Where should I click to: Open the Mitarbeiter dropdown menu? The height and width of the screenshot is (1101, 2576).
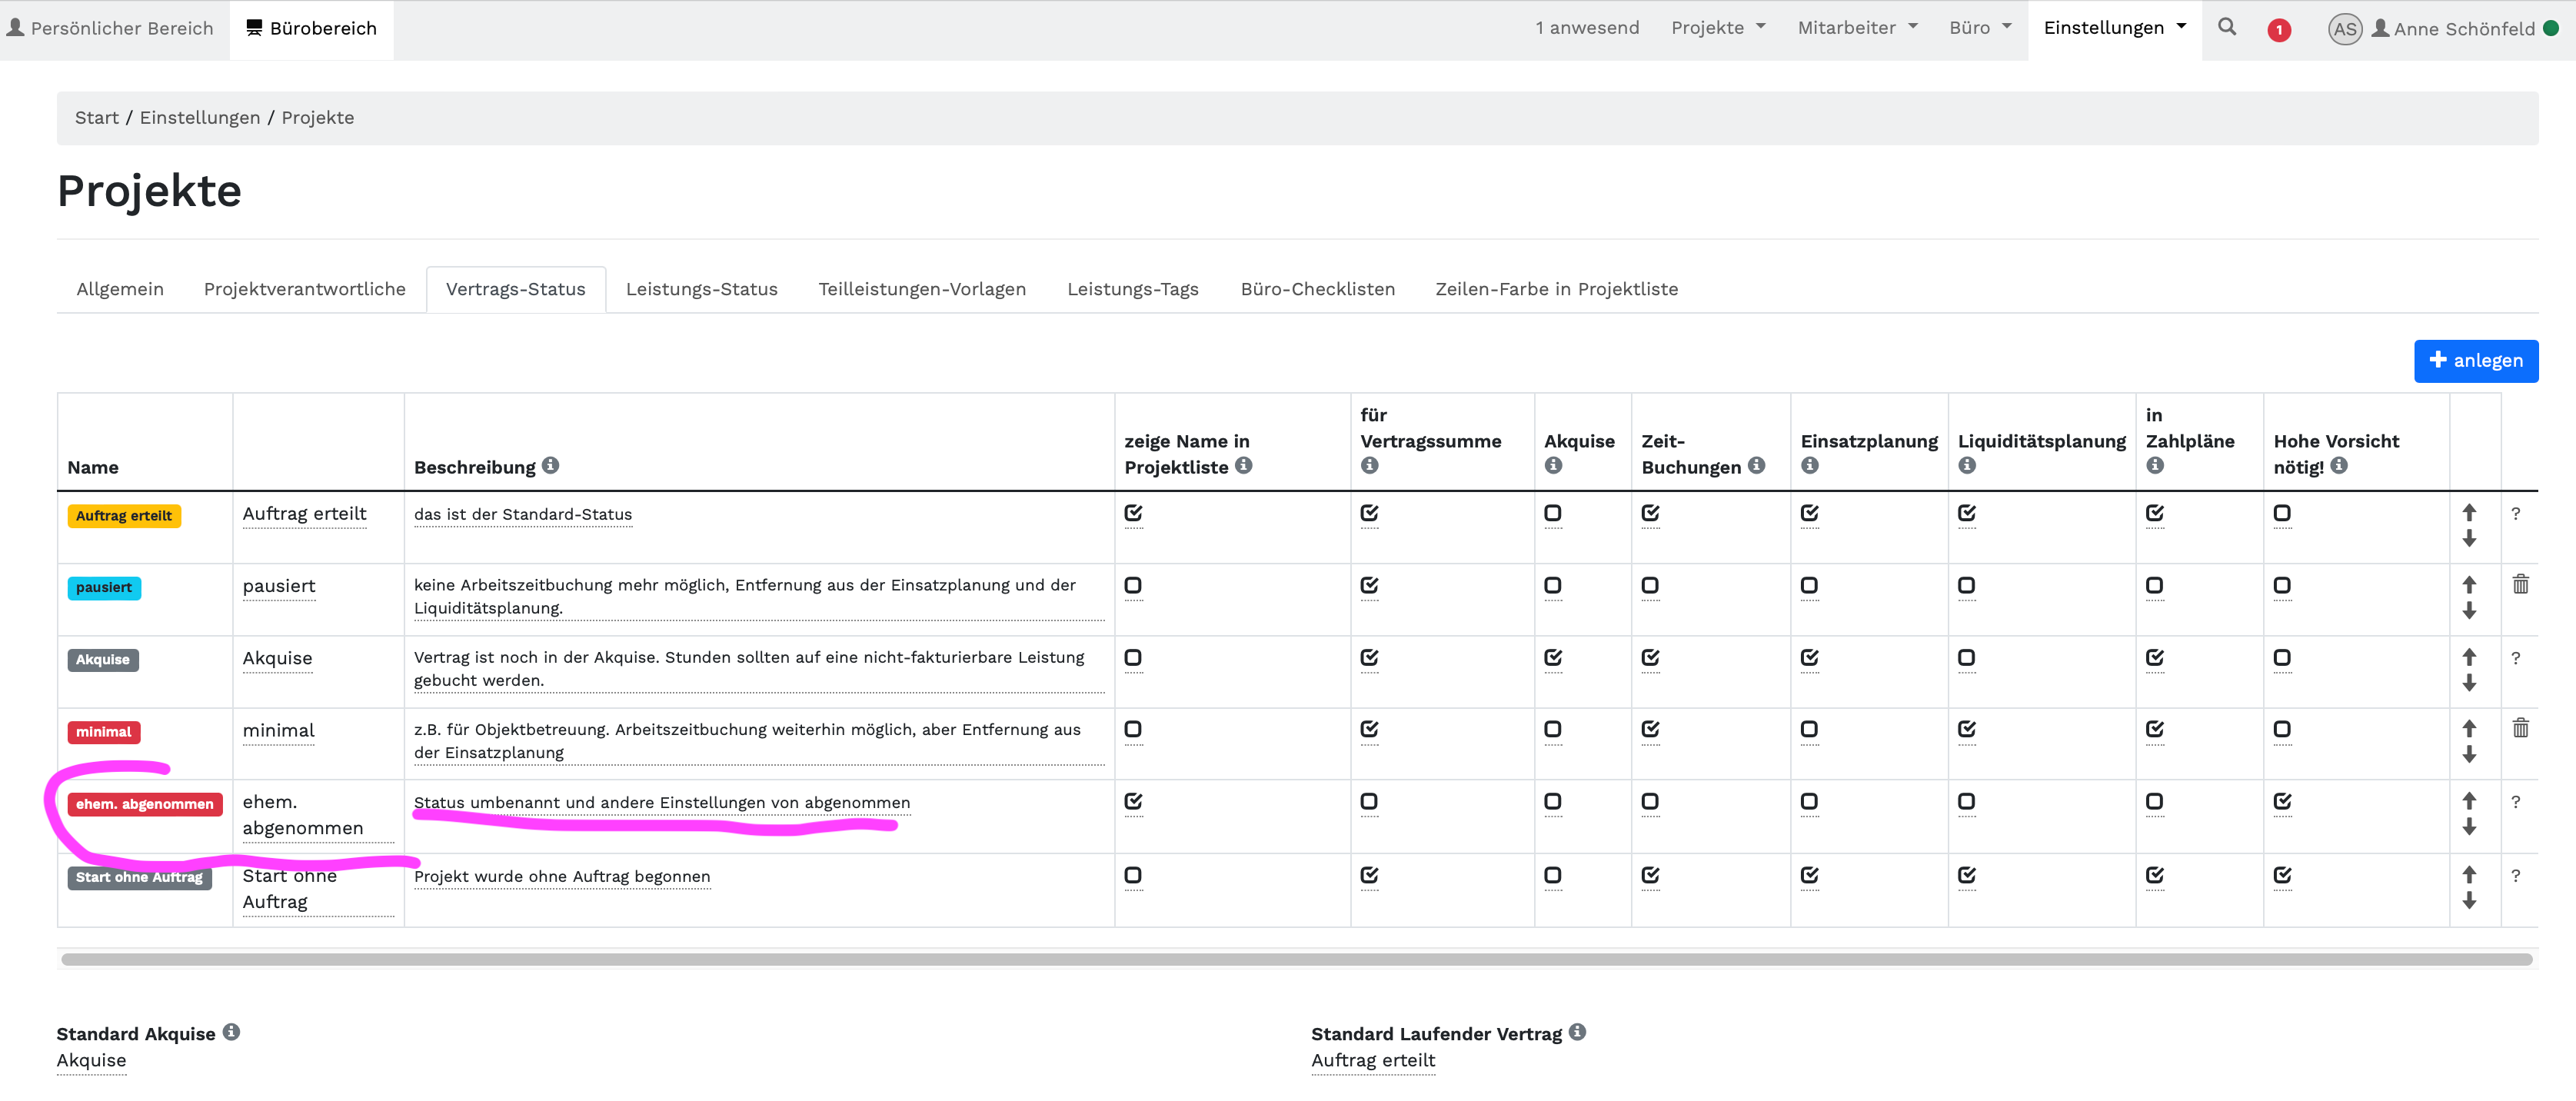tap(1857, 28)
